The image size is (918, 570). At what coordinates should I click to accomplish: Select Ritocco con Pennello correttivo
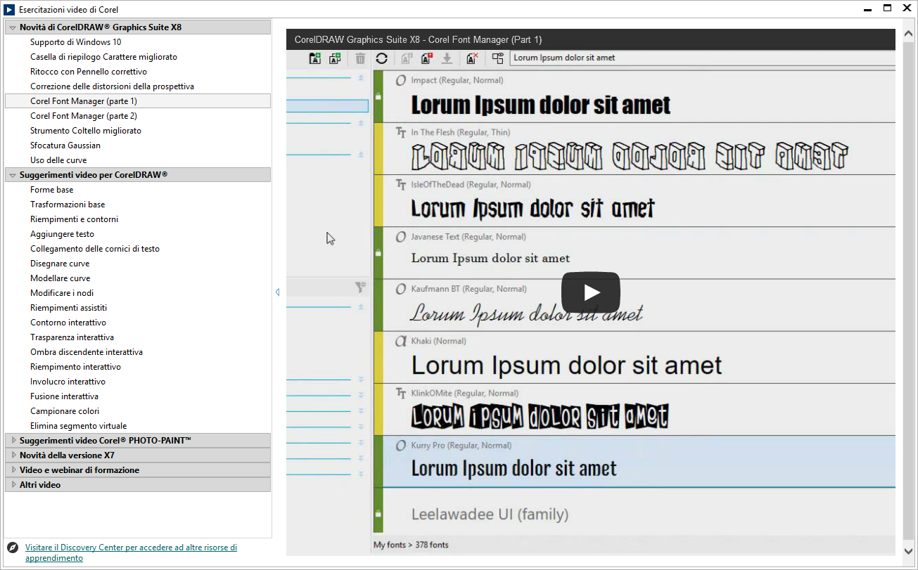pyautogui.click(x=89, y=72)
